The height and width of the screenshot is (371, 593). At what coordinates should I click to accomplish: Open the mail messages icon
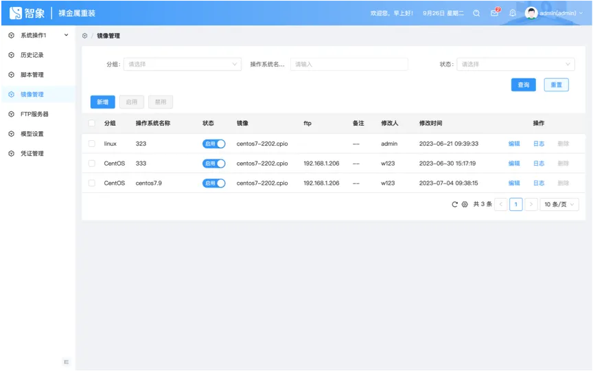coord(494,13)
